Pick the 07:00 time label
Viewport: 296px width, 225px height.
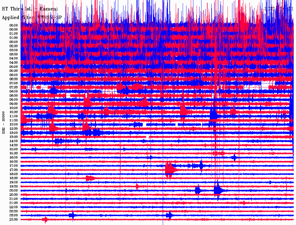pyautogui.click(x=14, y=83)
